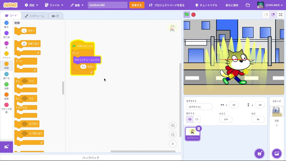Switch to the 音 sounds tab
The image size is (286, 161).
click(x=55, y=16)
